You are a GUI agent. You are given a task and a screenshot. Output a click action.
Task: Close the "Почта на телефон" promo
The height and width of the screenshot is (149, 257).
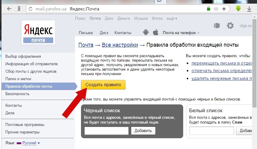pyautogui.click(x=198, y=33)
